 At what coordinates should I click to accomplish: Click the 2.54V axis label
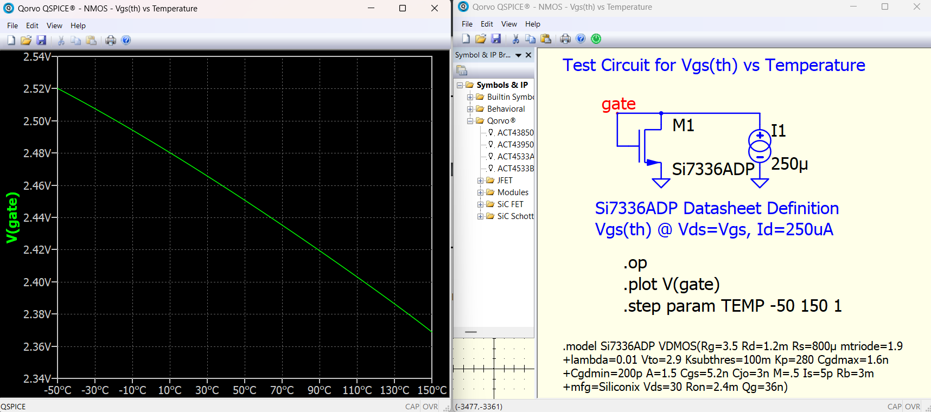pyautogui.click(x=37, y=57)
